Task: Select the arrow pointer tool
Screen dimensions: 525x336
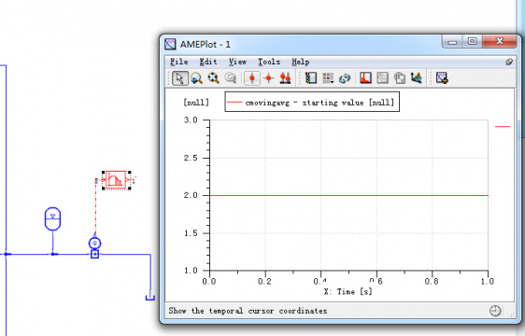Action: tap(179, 78)
